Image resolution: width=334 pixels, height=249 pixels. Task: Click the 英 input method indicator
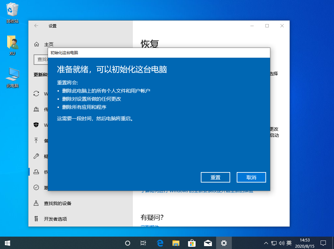point(289,243)
